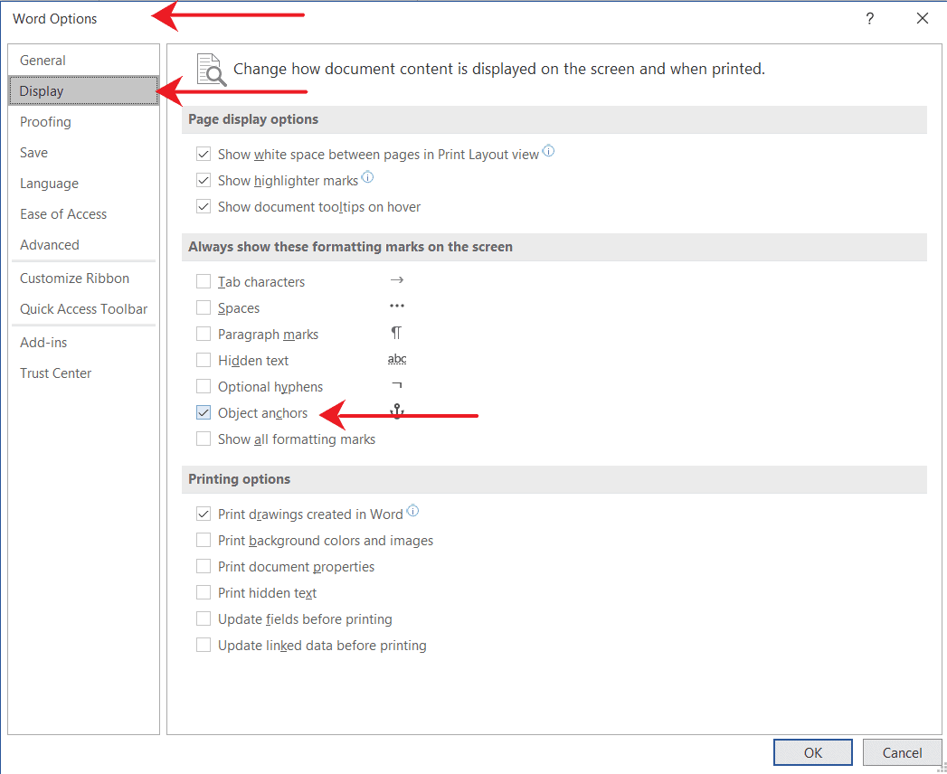Open the Save options category
Screen dimensions: 947x774
click(83, 153)
